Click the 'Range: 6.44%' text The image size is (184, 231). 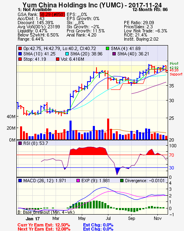point(31,39)
